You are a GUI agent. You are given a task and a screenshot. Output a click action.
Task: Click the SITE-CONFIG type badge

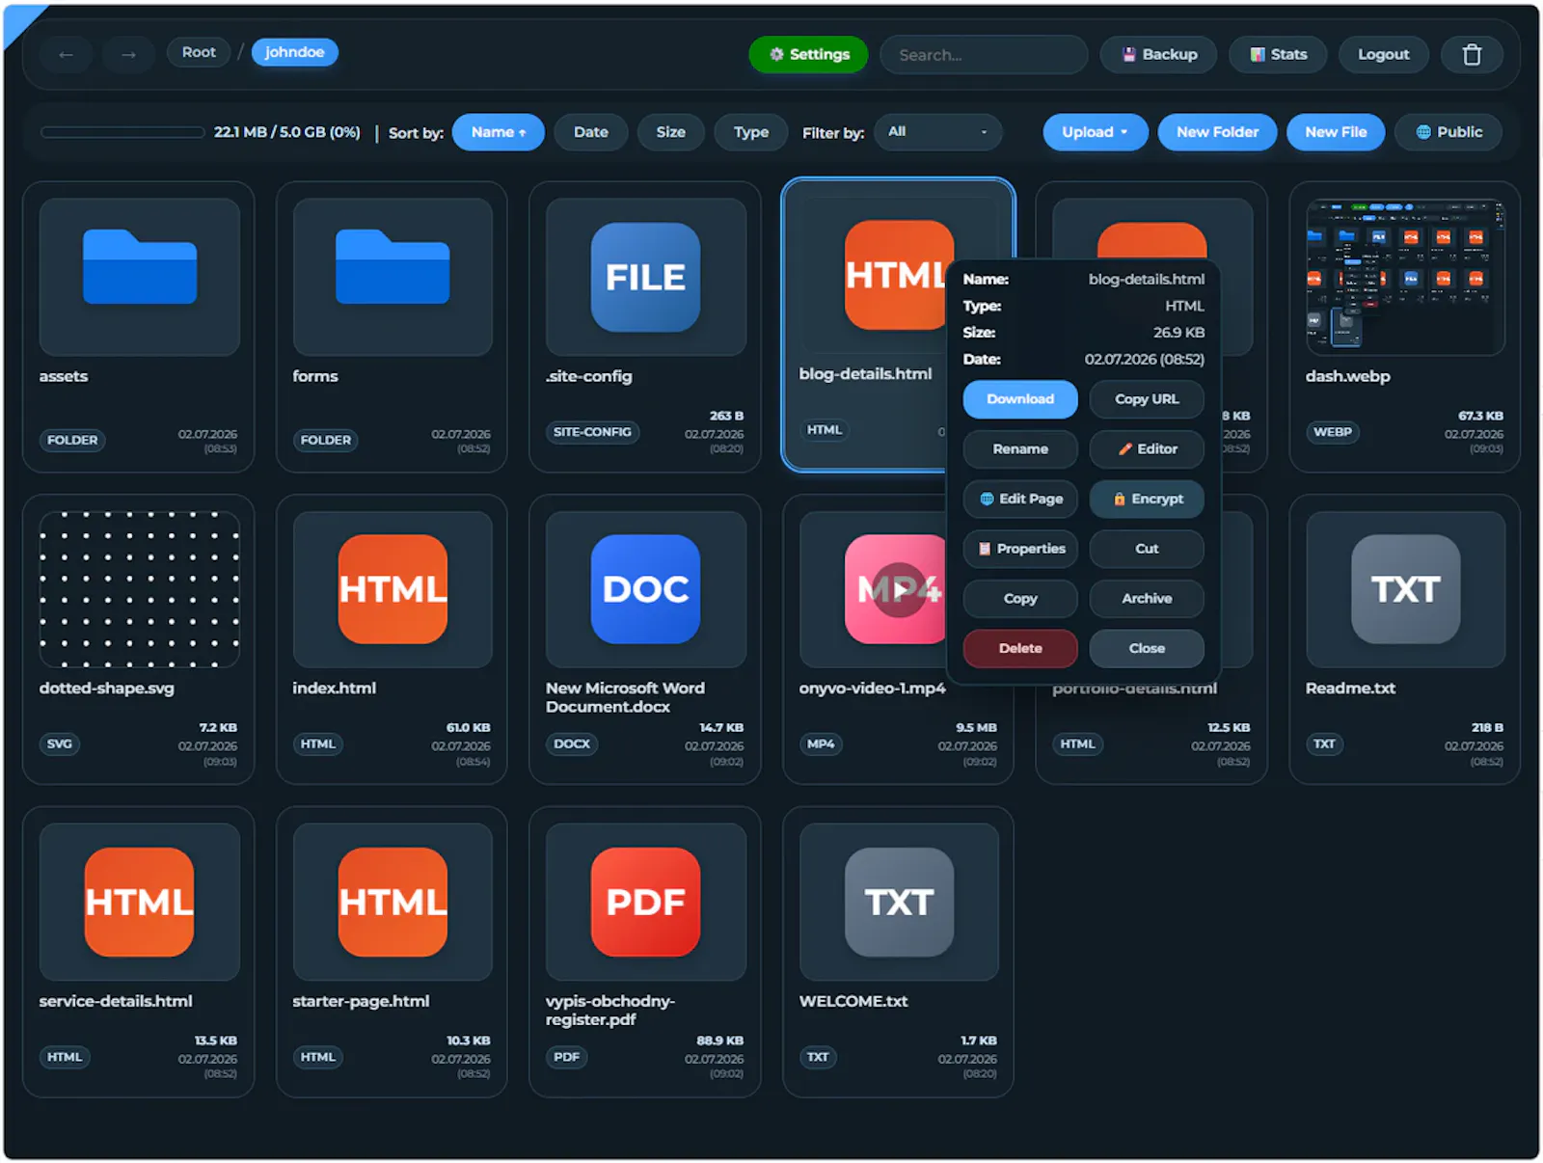pyautogui.click(x=592, y=432)
